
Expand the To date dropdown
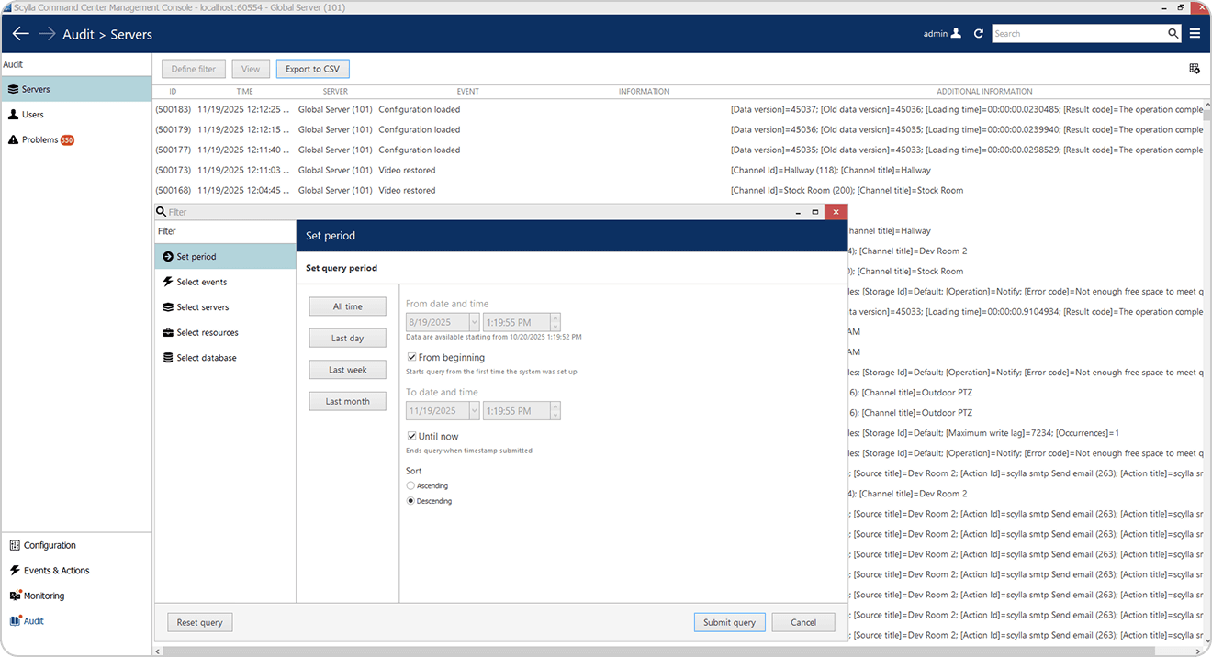tap(474, 410)
